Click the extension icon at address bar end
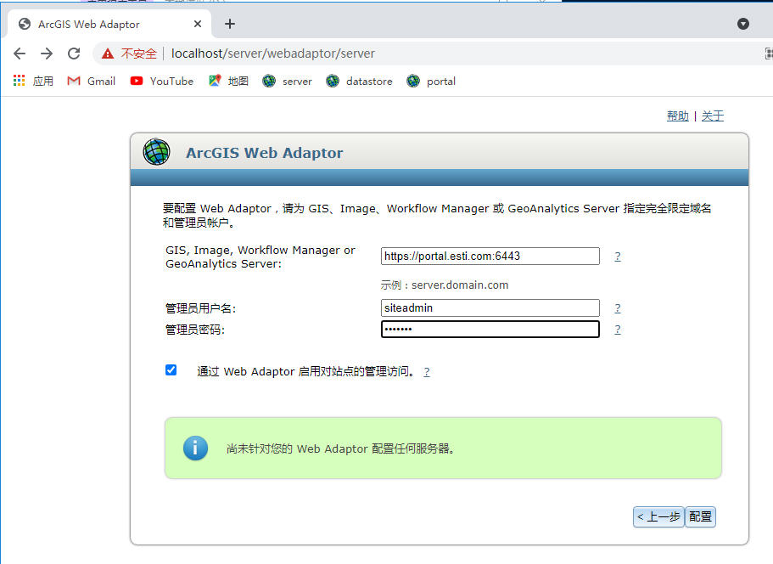 [768, 54]
